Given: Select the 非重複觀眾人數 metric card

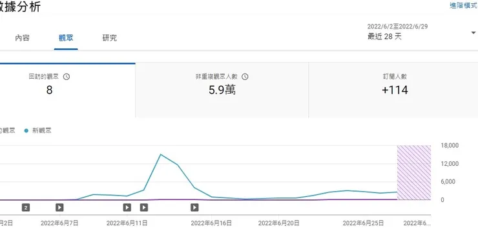Looking at the screenshot, I should 222,90.
